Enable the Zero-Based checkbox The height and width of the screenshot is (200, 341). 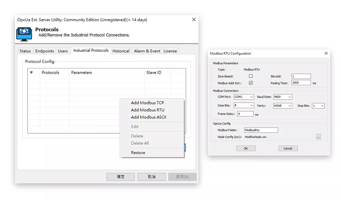point(251,76)
